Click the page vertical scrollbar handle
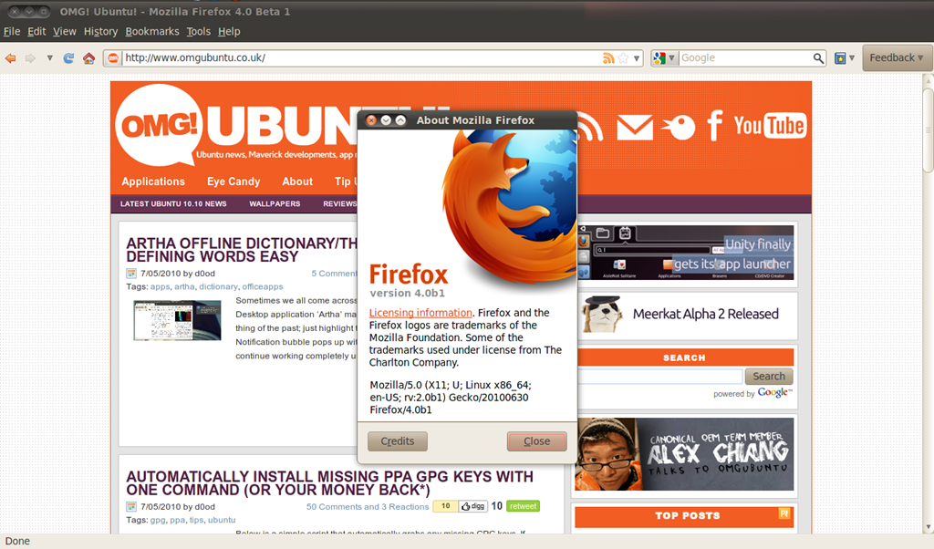The height and width of the screenshot is (549, 934). click(x=928, y=129)
